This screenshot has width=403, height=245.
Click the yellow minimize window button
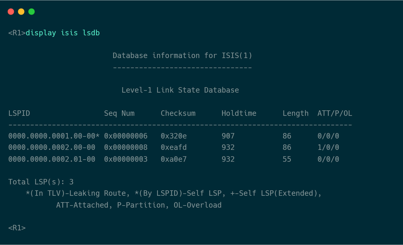(x=21, y=12)
